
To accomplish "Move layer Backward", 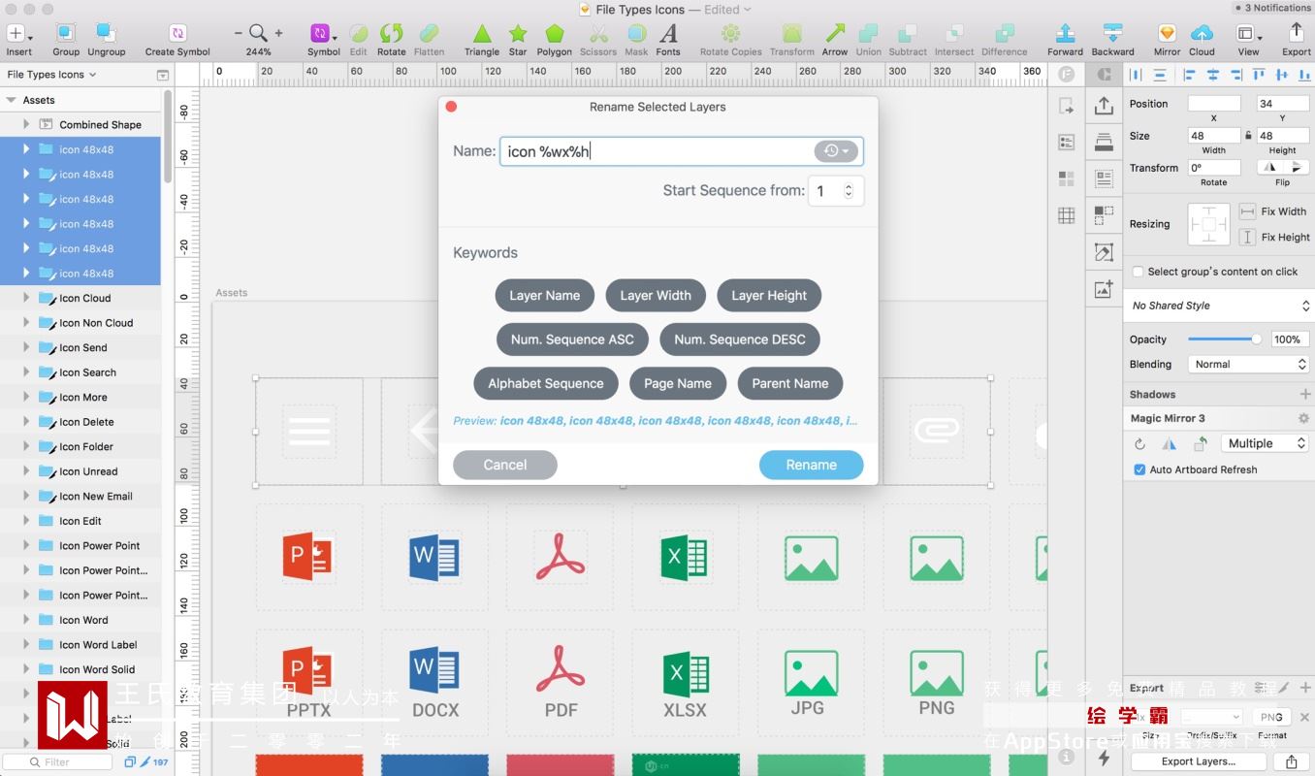I will click(1112, 39).
